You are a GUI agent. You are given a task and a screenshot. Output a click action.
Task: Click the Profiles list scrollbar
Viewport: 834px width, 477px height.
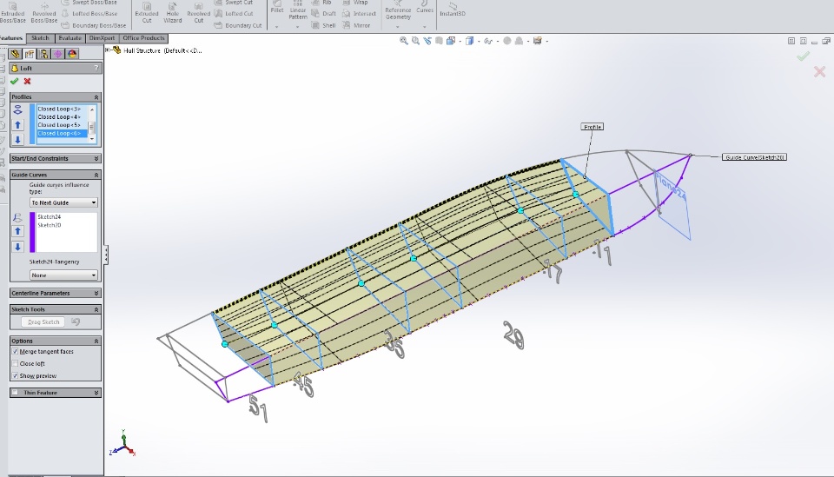click(92, 124)
